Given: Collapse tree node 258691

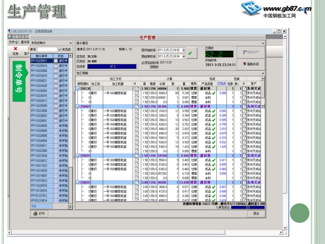Looking at the screenshot, I should click(78, 155).
